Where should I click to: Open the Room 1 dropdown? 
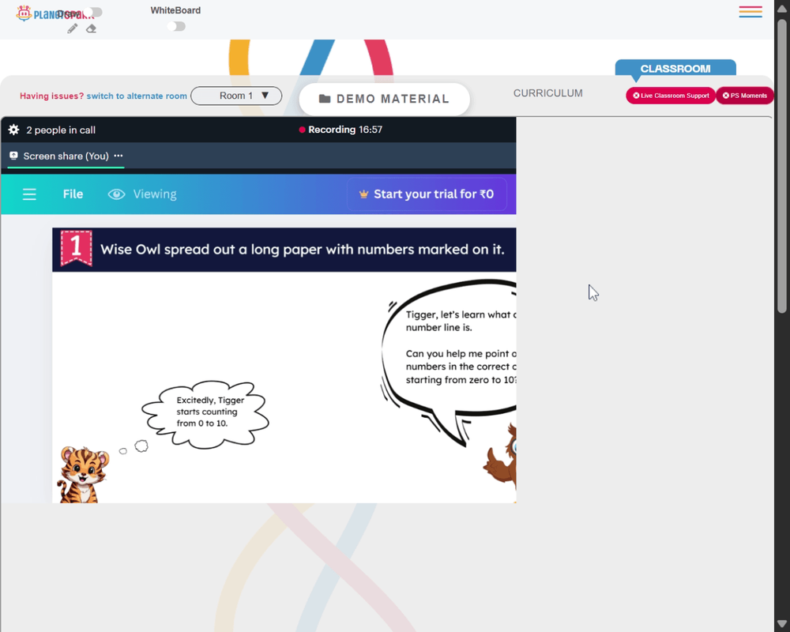236,96
